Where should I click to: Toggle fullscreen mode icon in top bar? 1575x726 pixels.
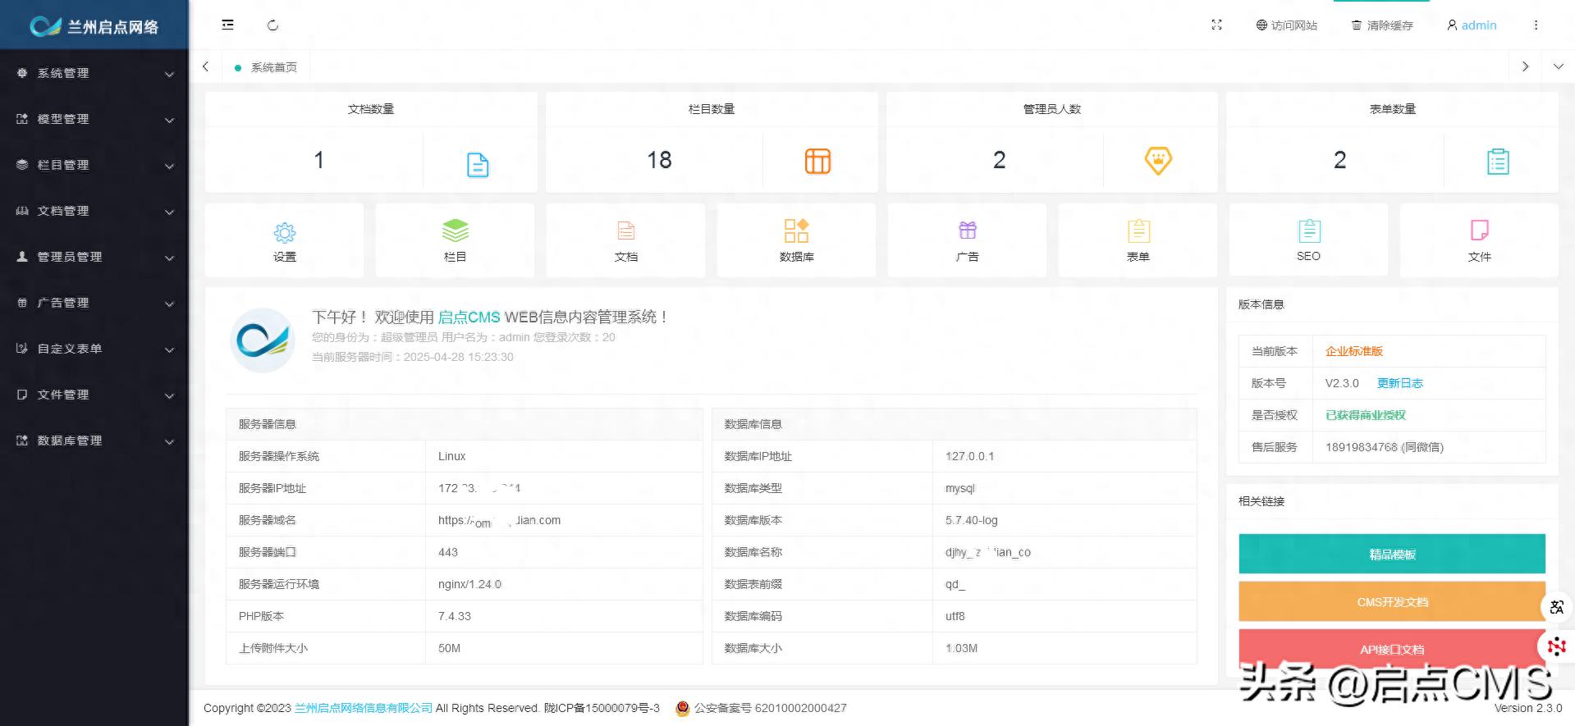click(x=1216, y=25)
